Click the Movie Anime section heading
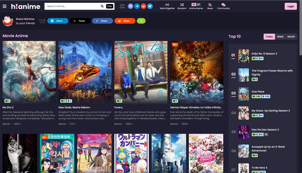 click(15, 36)
